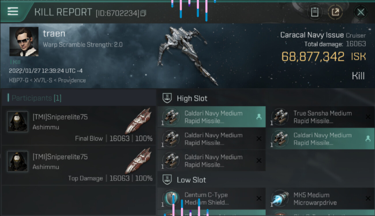Select the True Sansha Medium Rapid Missile module
Image resolution: width=375 pixels, height=216 pixels.
pos(320,117)
